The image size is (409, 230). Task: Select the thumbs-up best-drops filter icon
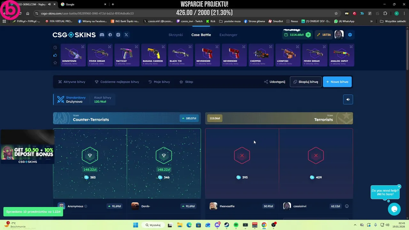[x=55, y=55]
